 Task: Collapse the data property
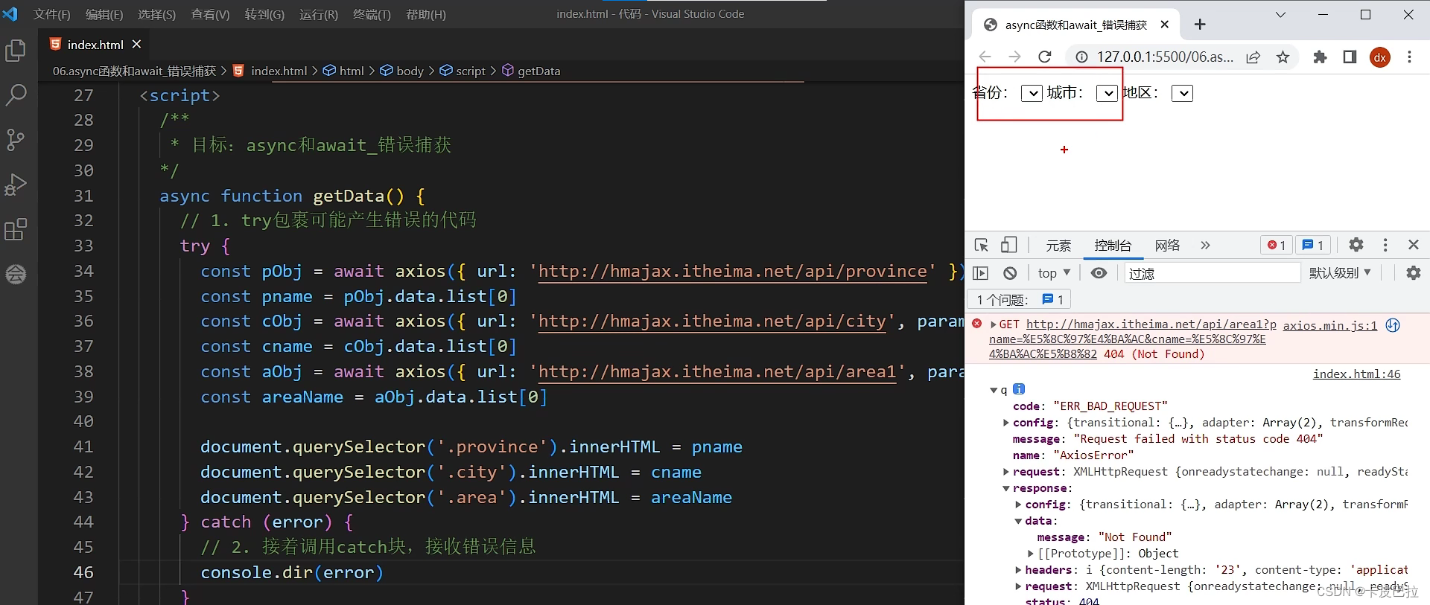tap(1018, 521)
